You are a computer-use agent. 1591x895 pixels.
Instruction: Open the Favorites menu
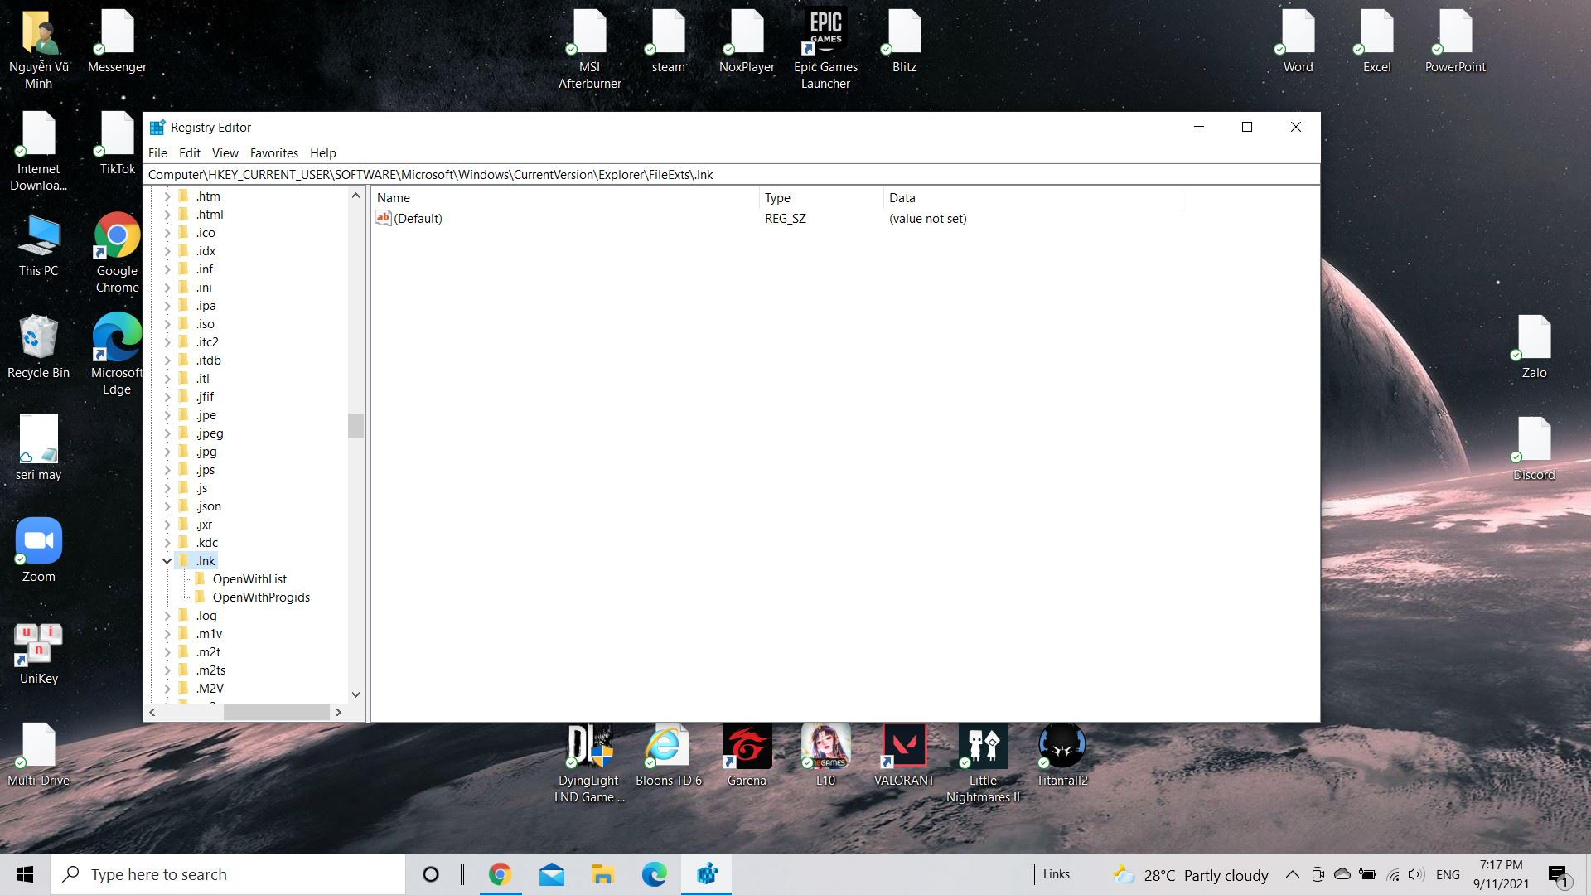tap(273, 152)
